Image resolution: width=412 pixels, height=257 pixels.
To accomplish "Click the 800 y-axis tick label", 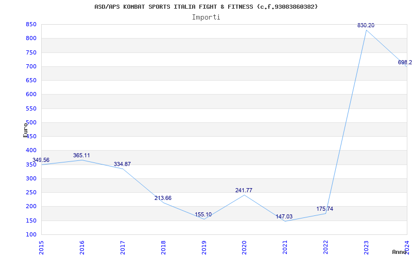I will click(x=31, y=39).
